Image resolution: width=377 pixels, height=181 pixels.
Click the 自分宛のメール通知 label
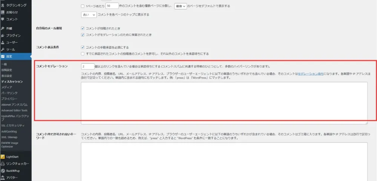(49, 28)
